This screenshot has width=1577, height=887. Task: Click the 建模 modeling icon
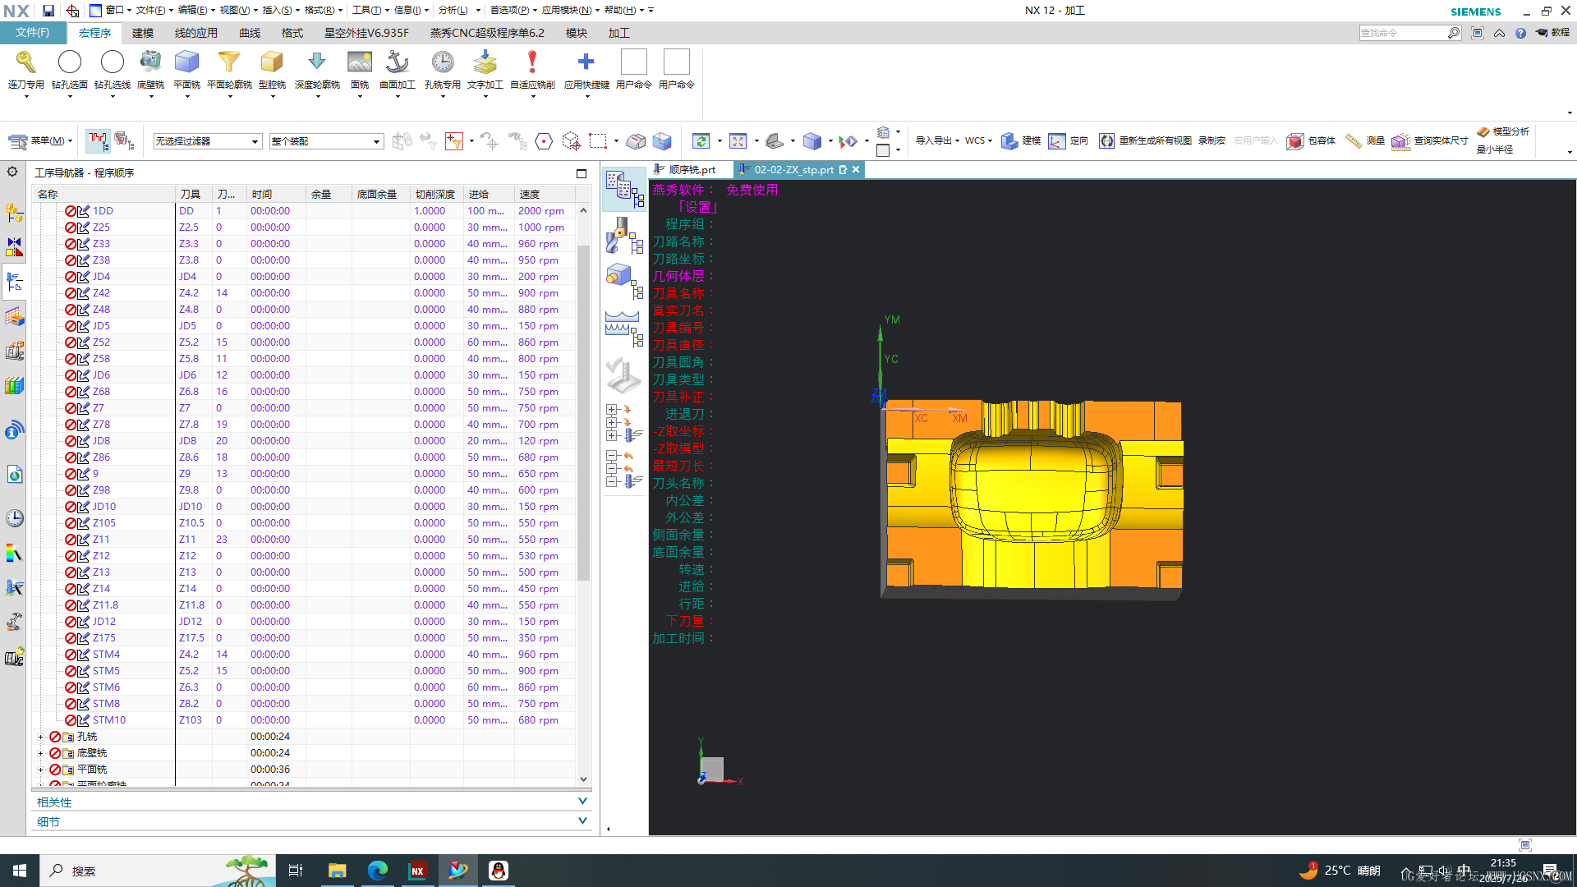pos(1010,141)
